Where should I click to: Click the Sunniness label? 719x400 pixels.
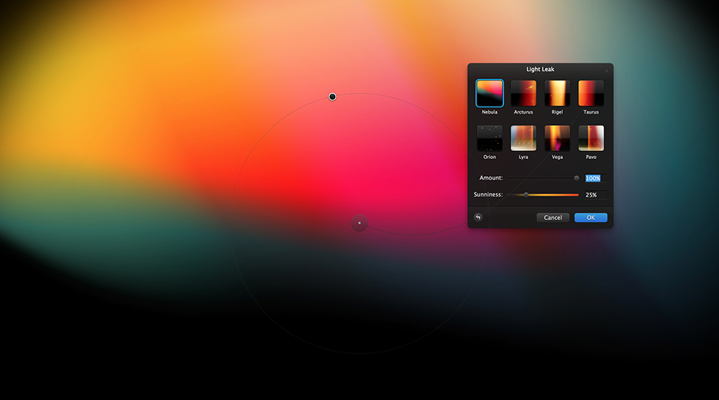pos(488,194)
